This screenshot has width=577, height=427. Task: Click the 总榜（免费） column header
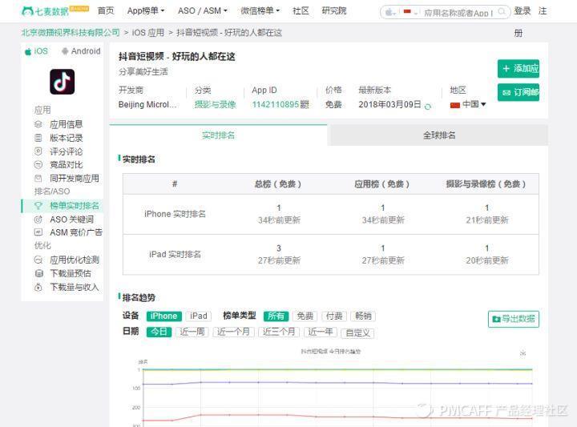278,184
